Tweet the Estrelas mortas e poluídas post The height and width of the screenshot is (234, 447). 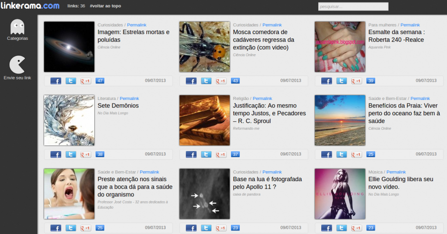(x=71, y=81)
